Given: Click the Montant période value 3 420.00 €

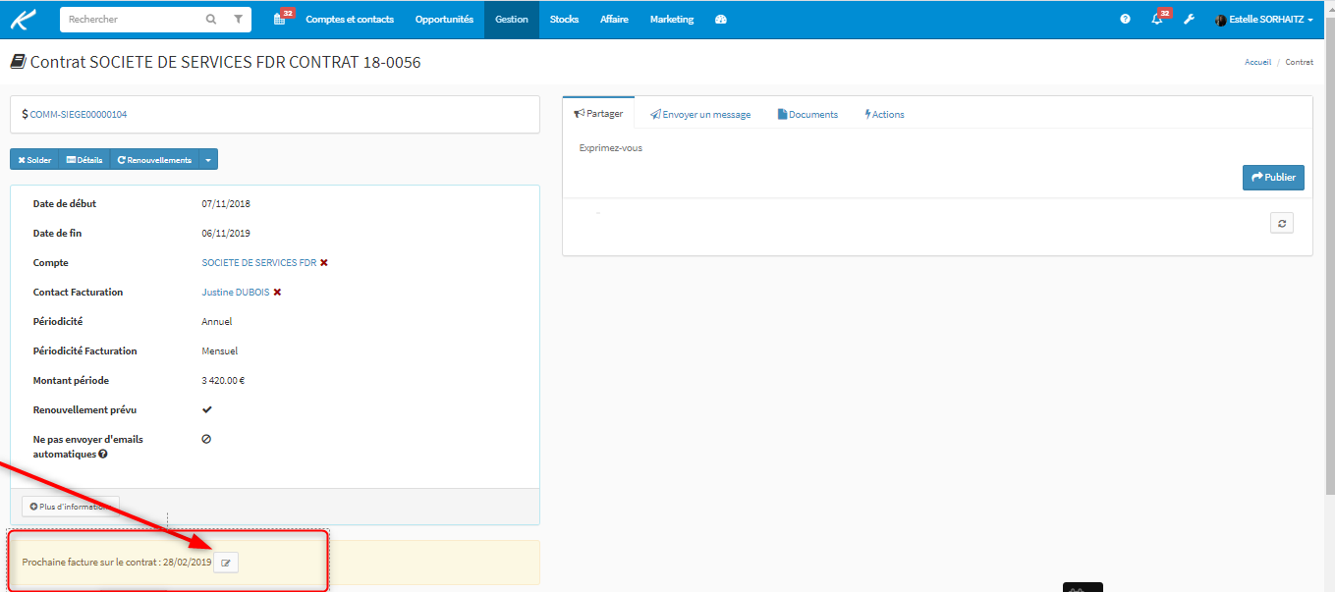Looking at the screenshot, I should (223, 381).
